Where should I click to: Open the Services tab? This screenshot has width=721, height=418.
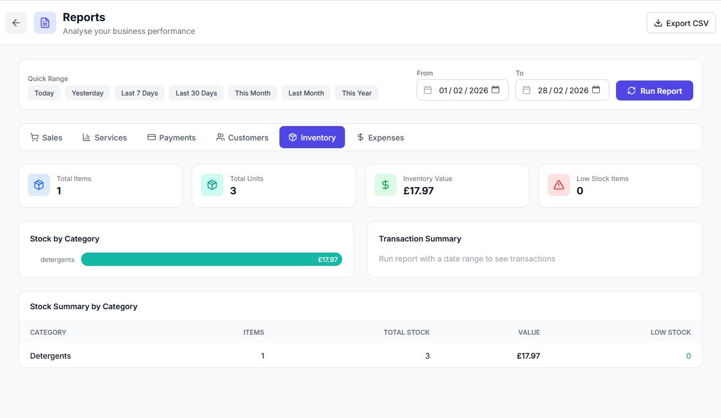click(104, 137)
